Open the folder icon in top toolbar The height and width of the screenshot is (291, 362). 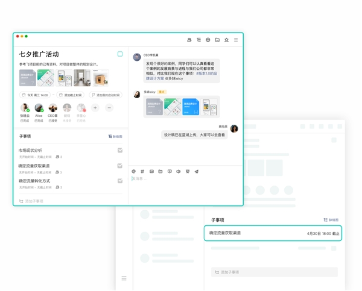tap(217, 40)
